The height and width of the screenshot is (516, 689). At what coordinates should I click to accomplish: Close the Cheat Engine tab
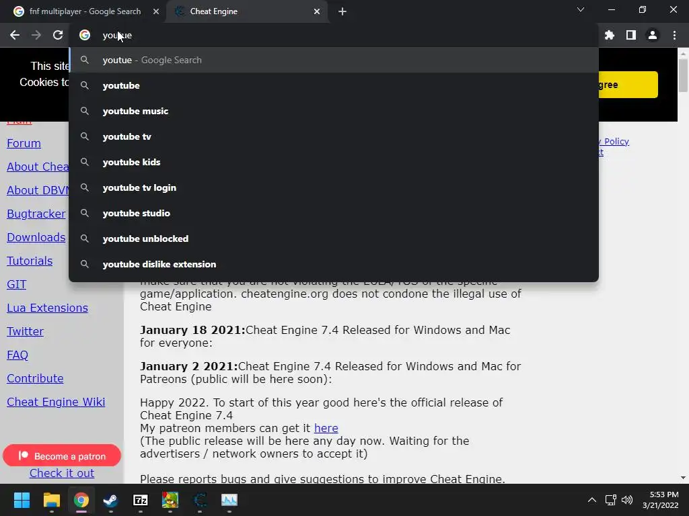pos(317,11)
